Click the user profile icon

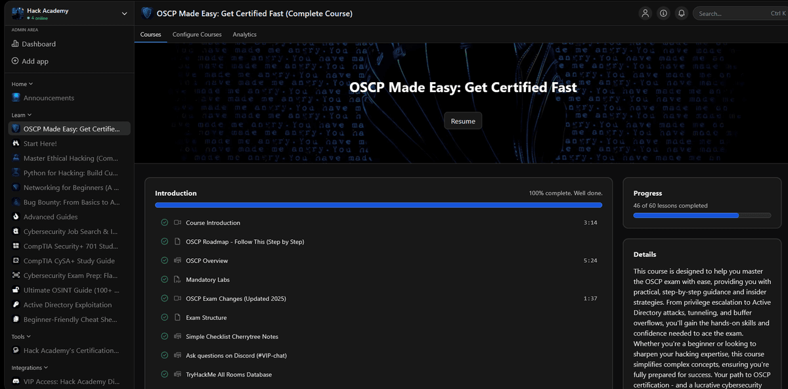645,13
